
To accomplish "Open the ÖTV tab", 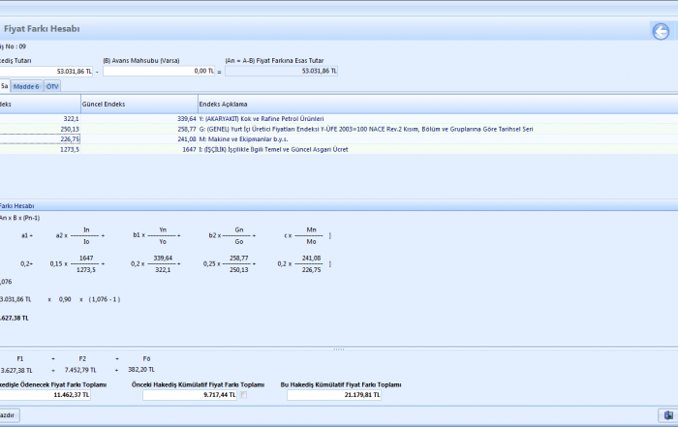I will pos(52,86).
